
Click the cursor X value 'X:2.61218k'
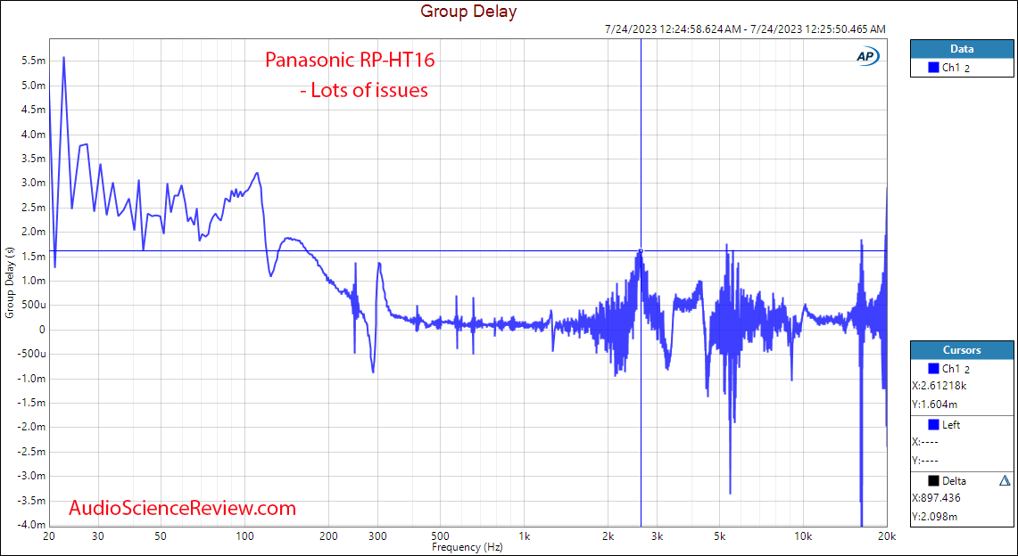[x=939, y=386]
